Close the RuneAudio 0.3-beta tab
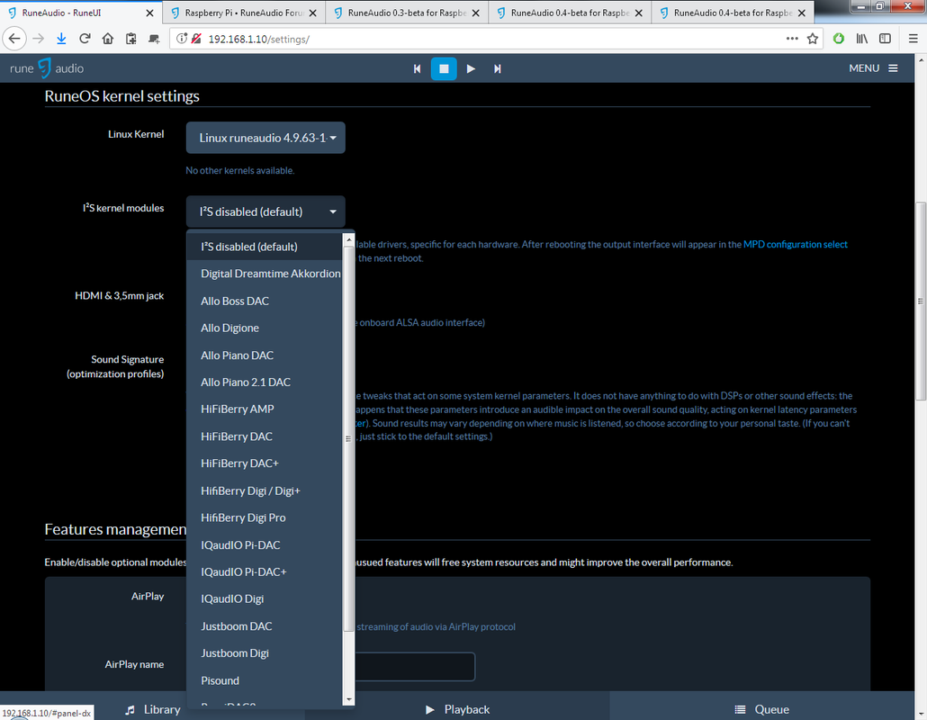This screenshot has height=720, width=927. tap(475, 13)
